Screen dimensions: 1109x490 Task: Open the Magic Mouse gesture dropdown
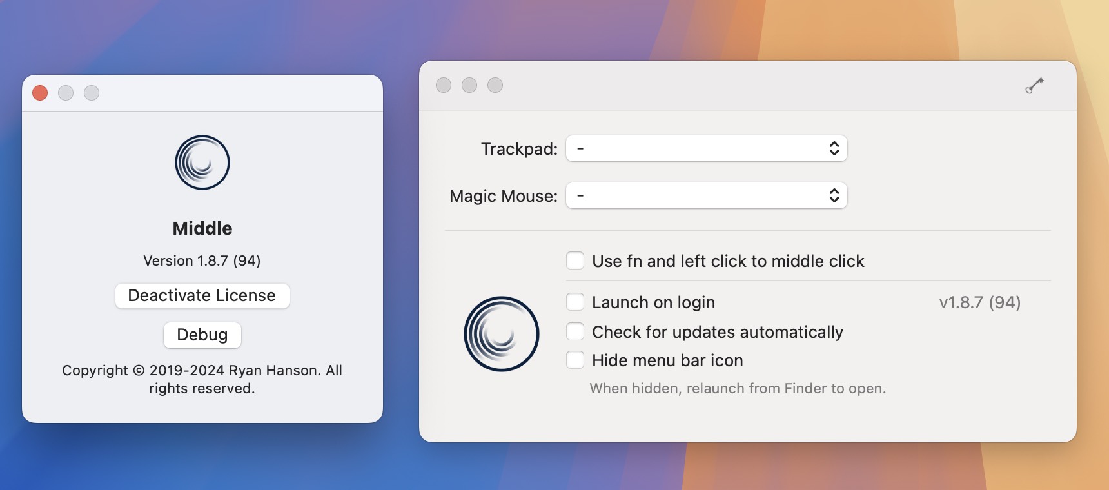707,196
